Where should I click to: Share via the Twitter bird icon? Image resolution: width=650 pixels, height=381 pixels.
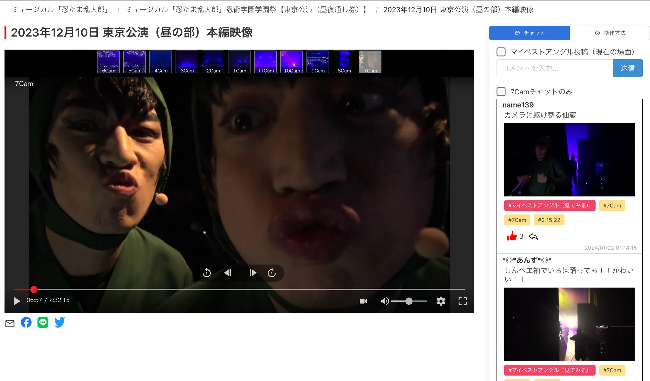tap(60, 322)
